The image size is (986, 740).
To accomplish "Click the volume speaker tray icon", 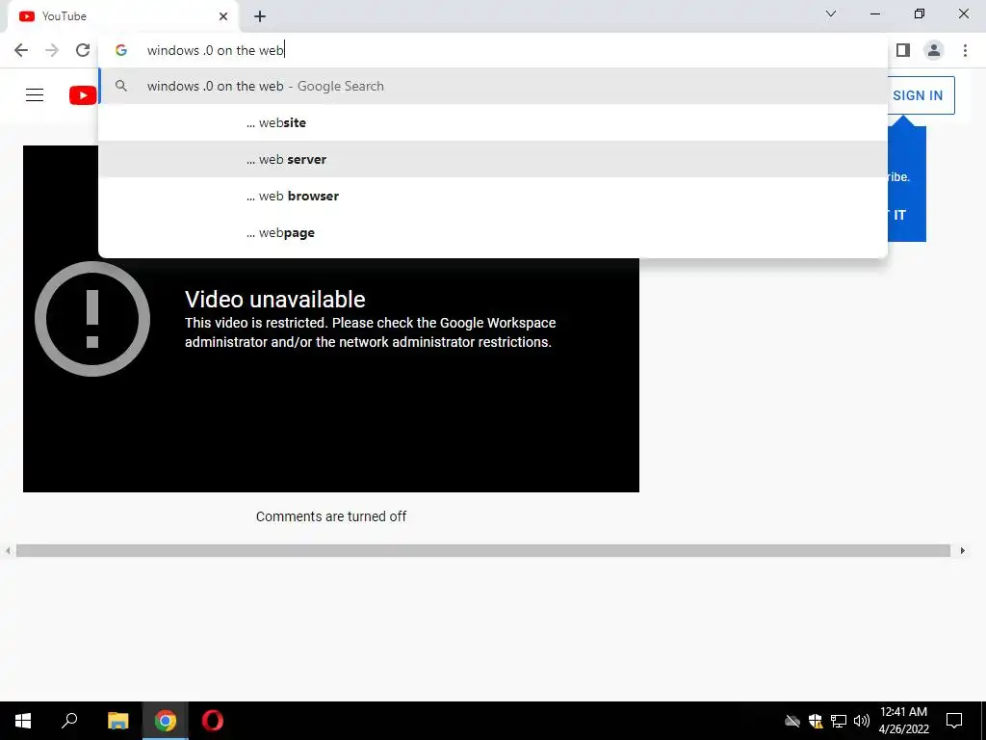I will click(x=862, y=721).
